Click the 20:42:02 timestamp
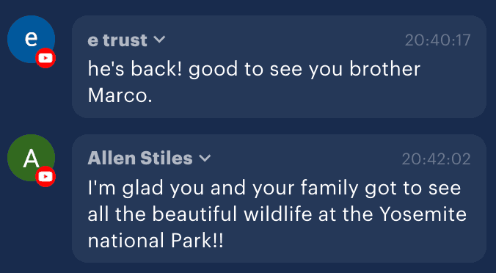The image size is (496, 273). point(437,159)
